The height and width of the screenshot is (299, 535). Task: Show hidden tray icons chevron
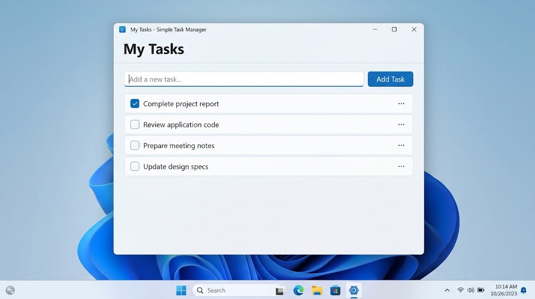point(447,291)
